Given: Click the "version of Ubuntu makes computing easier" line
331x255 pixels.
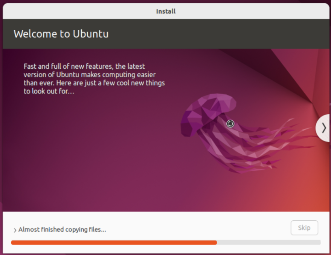Looking at the screenshot, I should pos(90,75).
